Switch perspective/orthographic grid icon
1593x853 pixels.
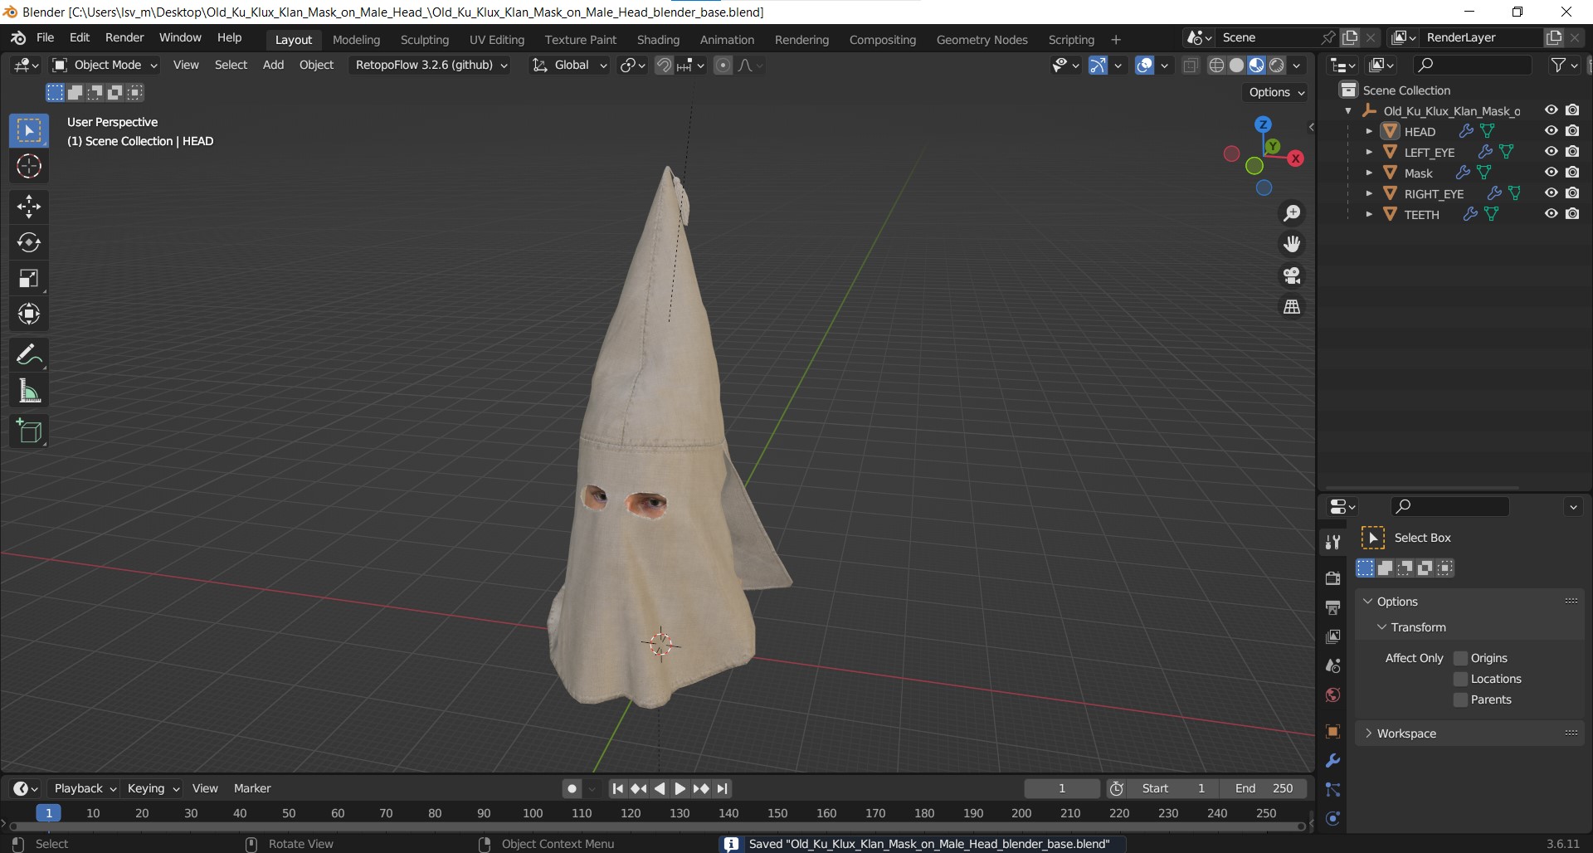tap(1292, 307)
